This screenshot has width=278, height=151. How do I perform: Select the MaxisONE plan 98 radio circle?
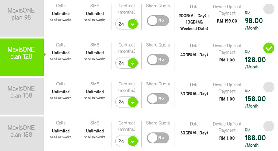[269, 9]
